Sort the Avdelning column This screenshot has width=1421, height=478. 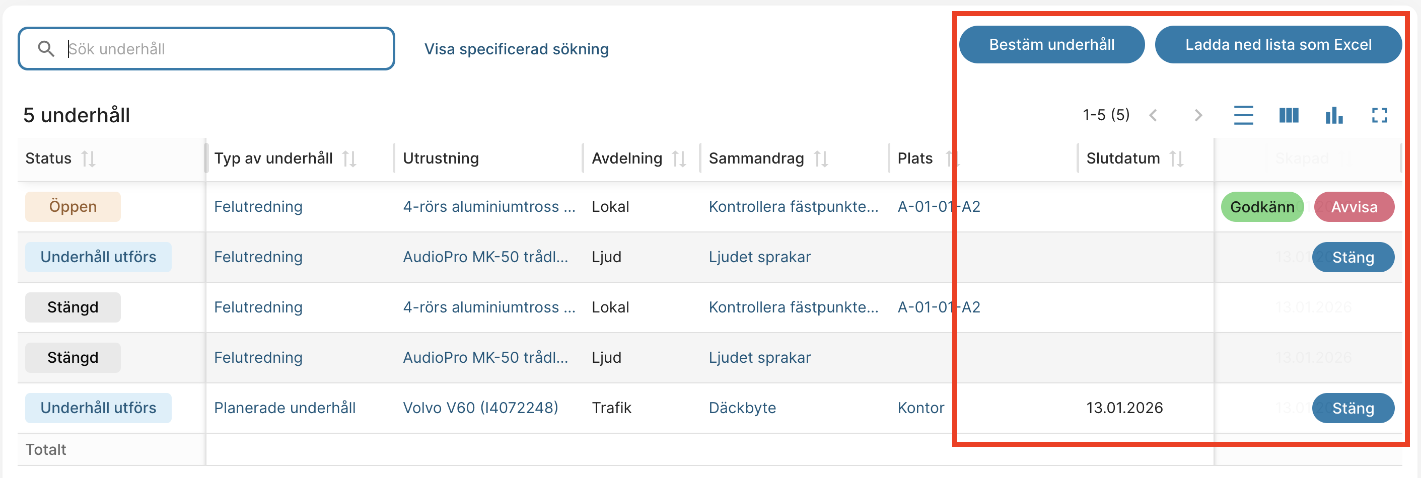point(679,159)
